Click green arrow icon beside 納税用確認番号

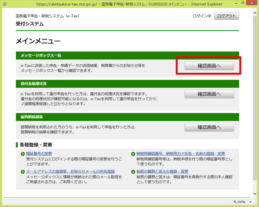point(133,154)
